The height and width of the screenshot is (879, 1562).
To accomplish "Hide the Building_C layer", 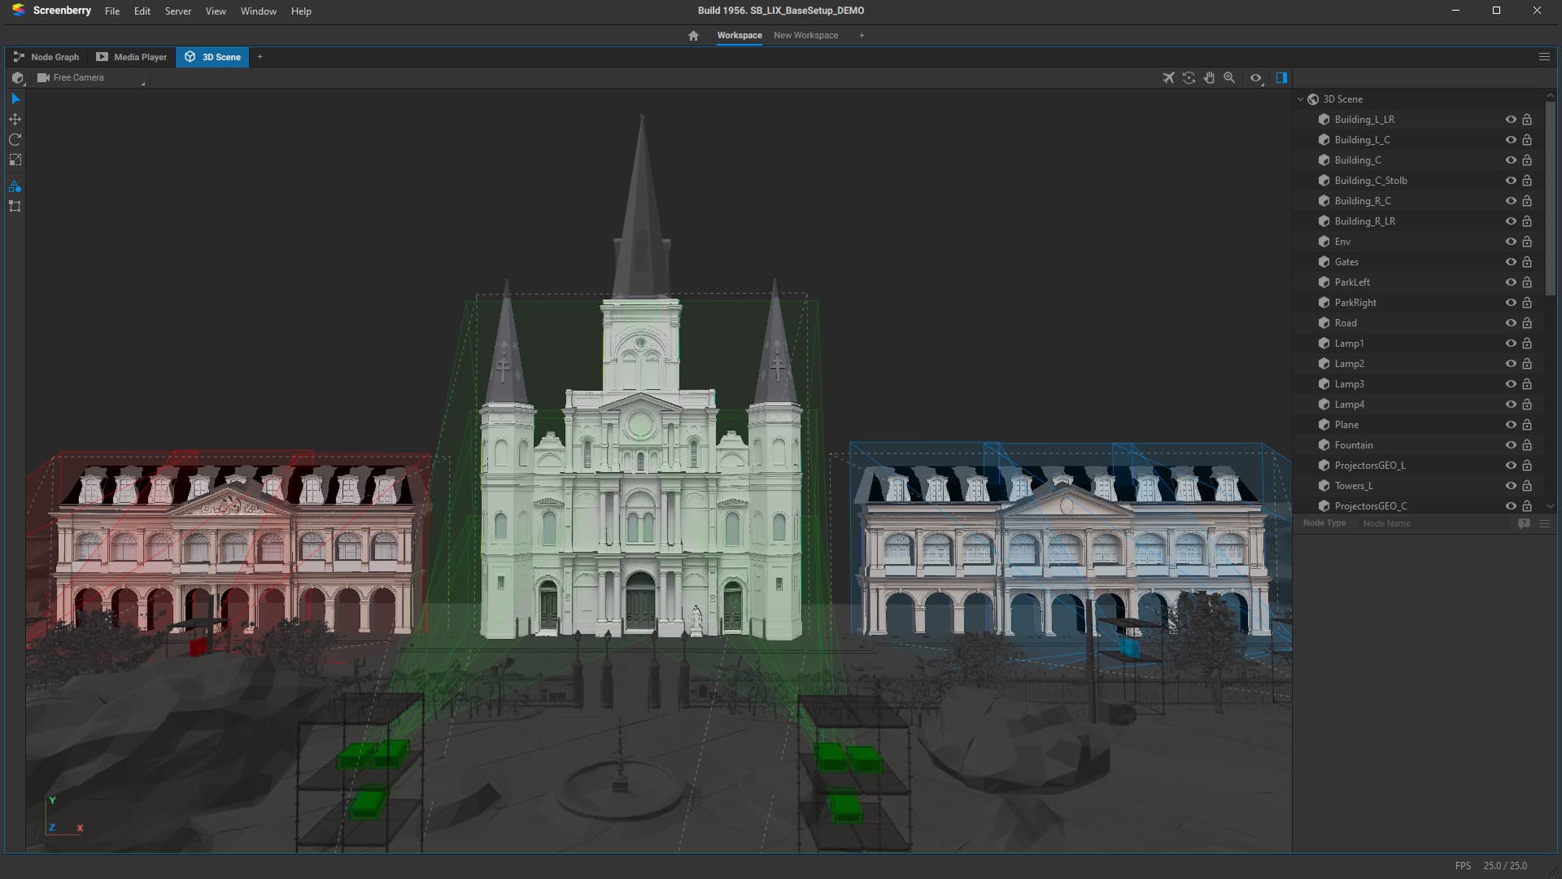I will [x=1510, y=160].
